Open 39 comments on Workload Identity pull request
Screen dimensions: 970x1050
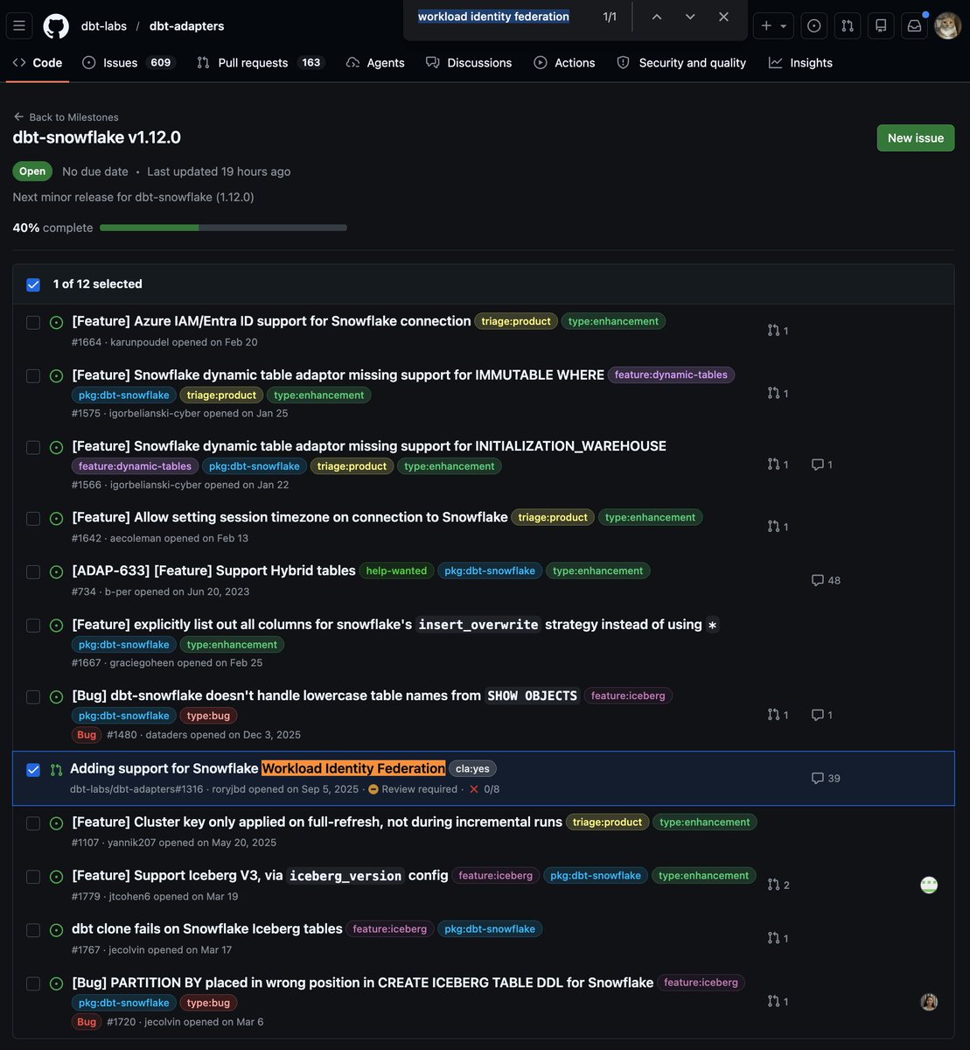point(826,778)
